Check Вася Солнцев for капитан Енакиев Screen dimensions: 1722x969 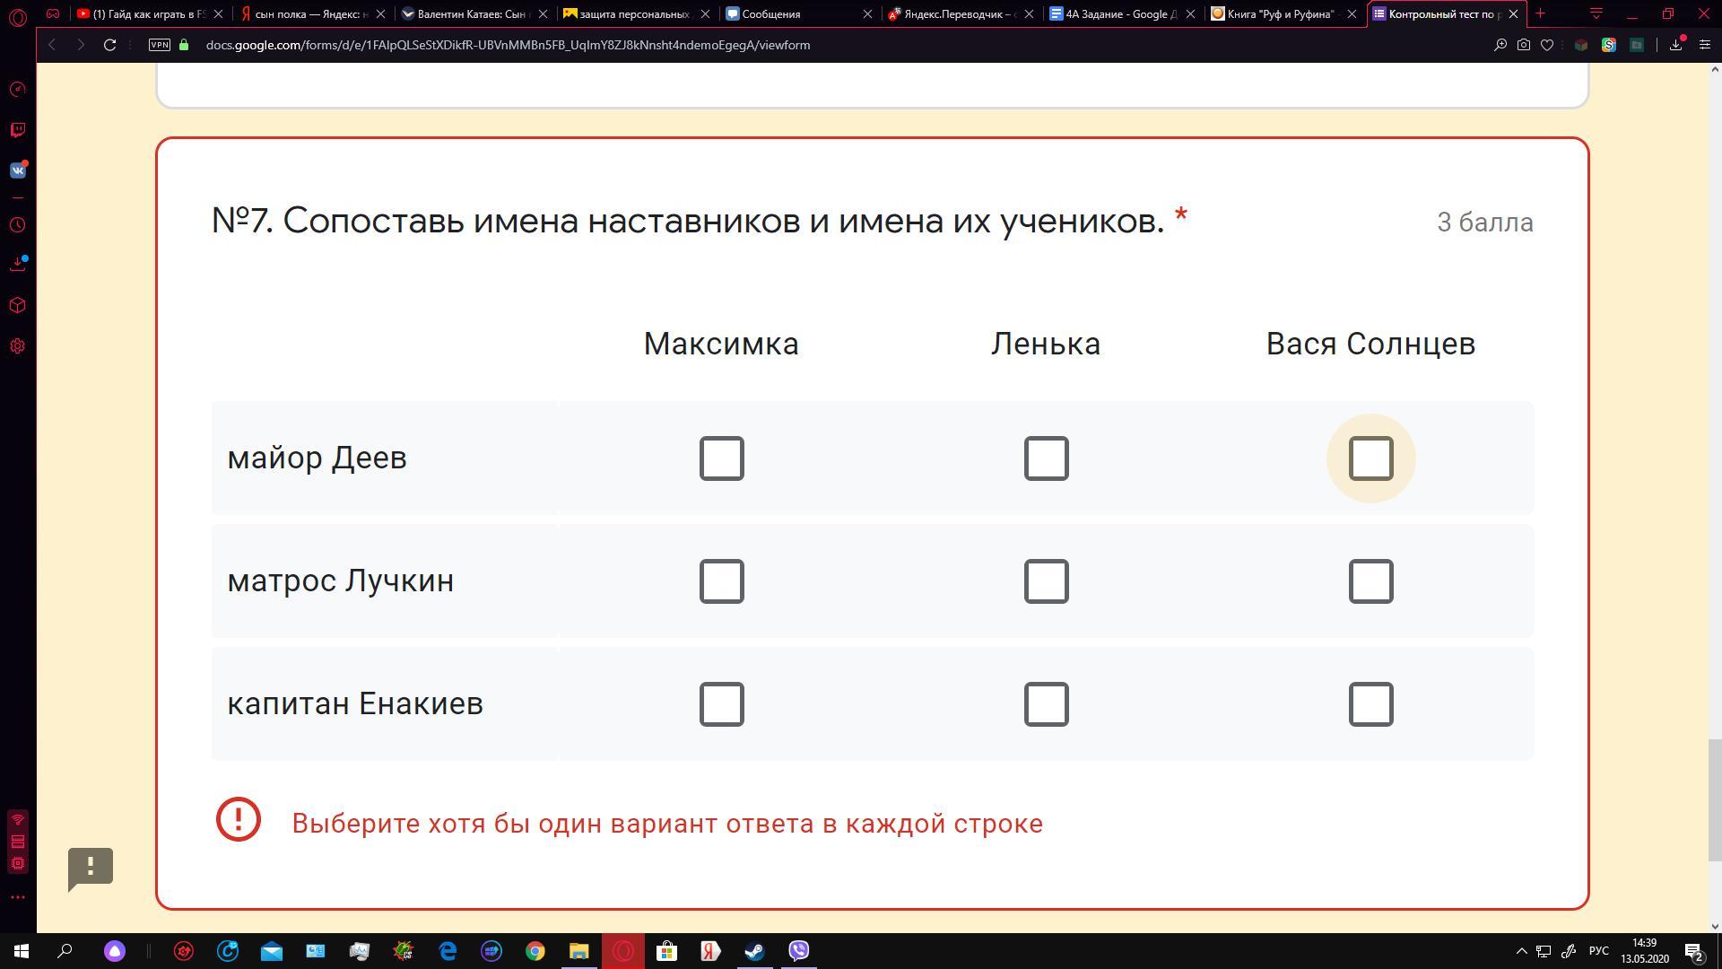[1370, 704]
